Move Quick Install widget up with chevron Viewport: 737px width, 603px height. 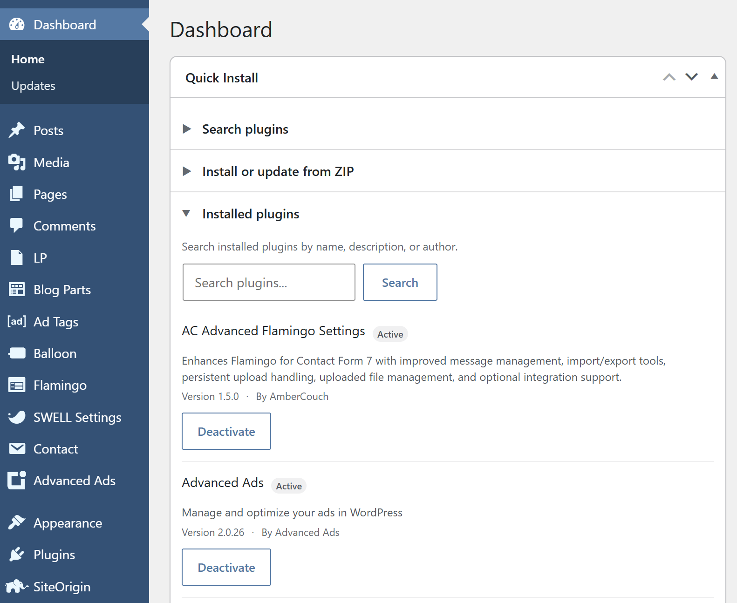coord(669,77)
